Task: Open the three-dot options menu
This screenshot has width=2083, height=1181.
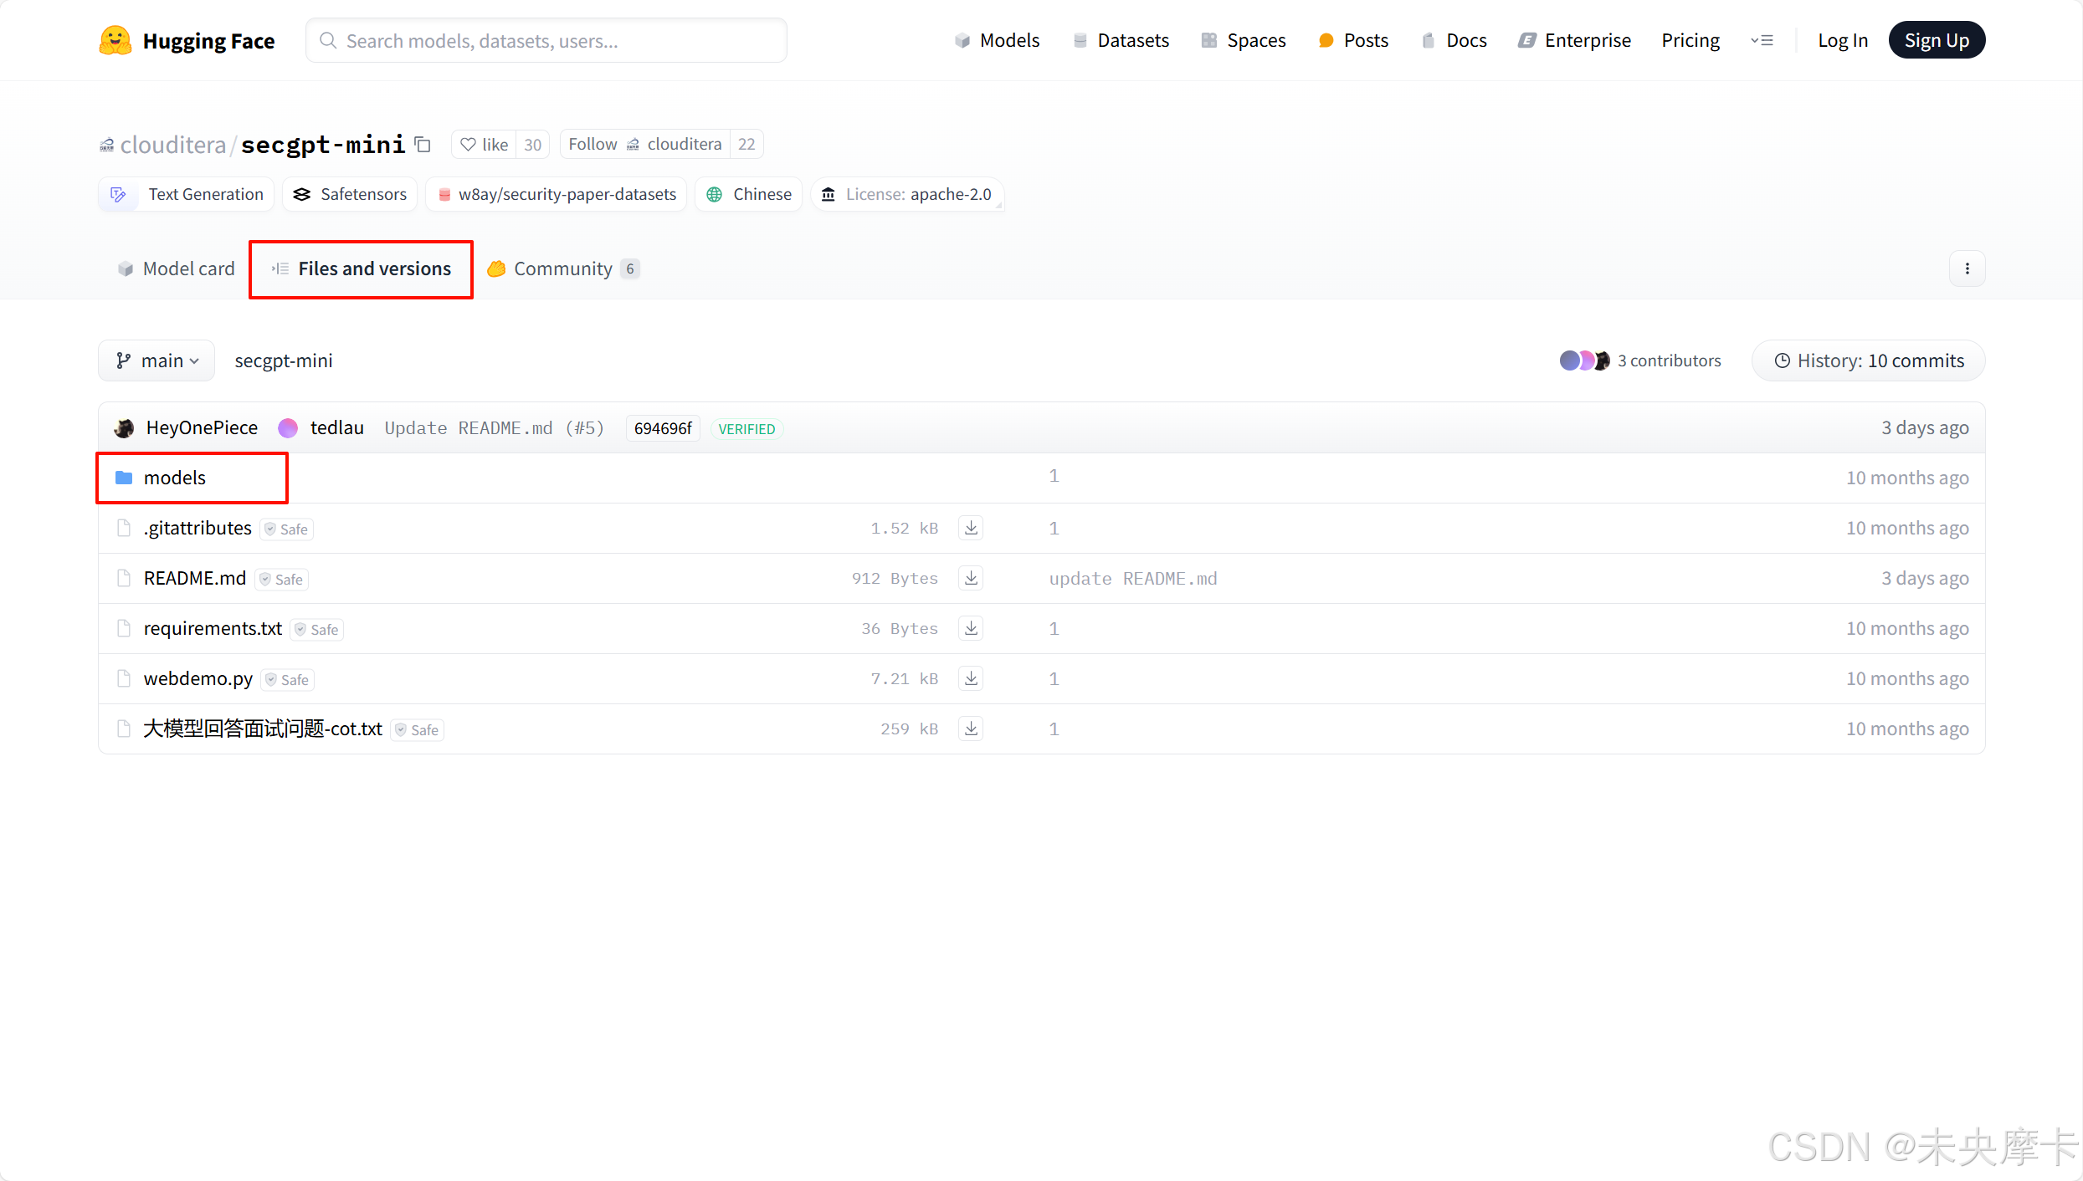Action: click(1967, 268)
